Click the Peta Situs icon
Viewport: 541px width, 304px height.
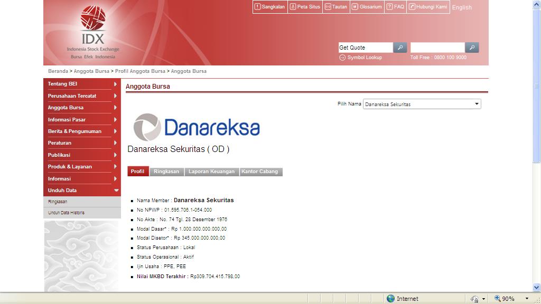click(293, 6)
